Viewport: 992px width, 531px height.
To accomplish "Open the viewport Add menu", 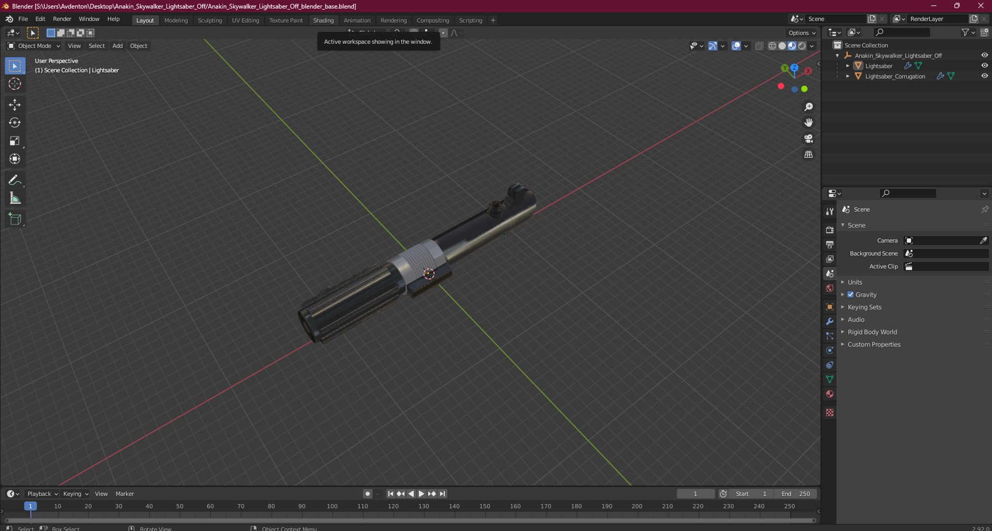I will click(x=117, y=46).
